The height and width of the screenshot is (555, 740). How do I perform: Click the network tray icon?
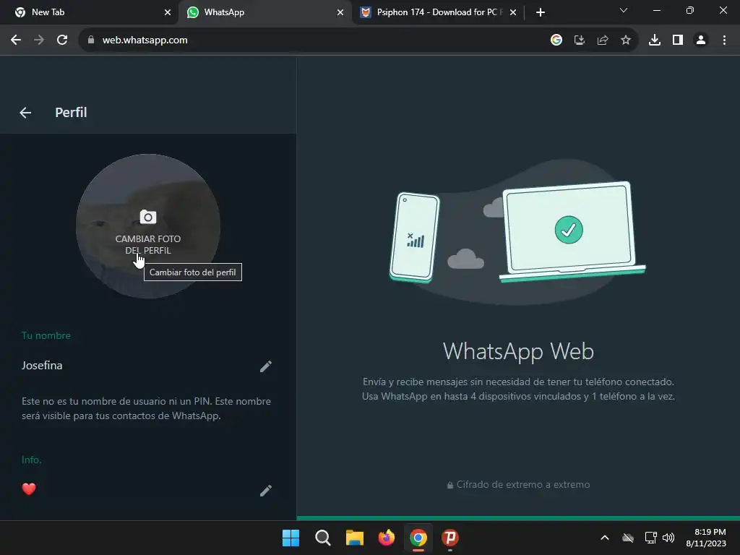pos(651,538)
